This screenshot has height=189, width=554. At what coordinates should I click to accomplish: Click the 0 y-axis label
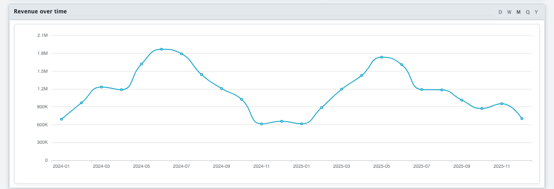tap(47, 160)
